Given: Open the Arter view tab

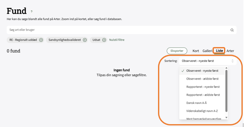Looking at the screenshot, I should click(x=230, y=51).
